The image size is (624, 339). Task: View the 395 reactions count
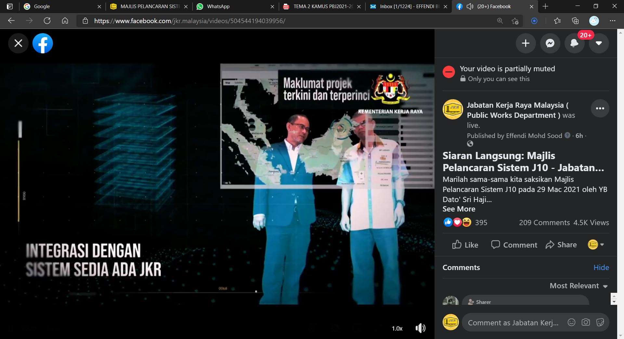pos(481,223)
